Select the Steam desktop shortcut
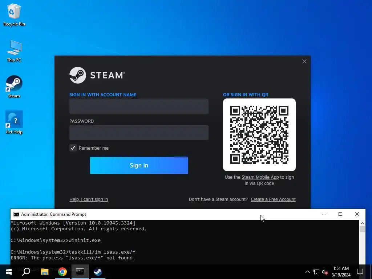 click(x=14, y=86)
